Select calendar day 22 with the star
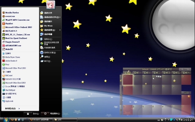 pos(176,80)
